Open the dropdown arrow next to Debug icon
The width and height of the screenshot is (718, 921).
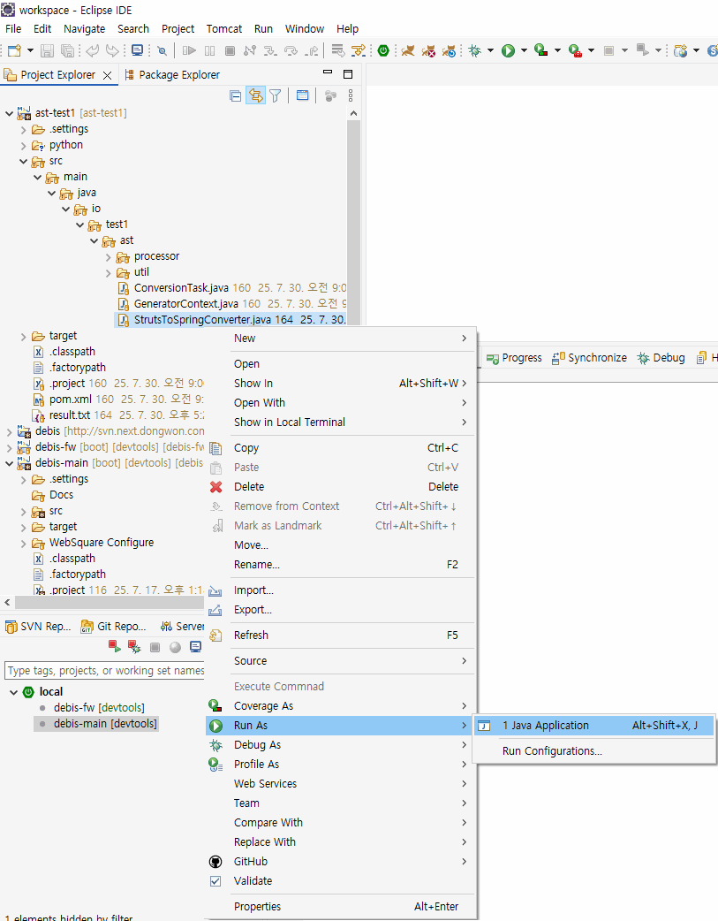pyautogui.click(x=491, y=50)
